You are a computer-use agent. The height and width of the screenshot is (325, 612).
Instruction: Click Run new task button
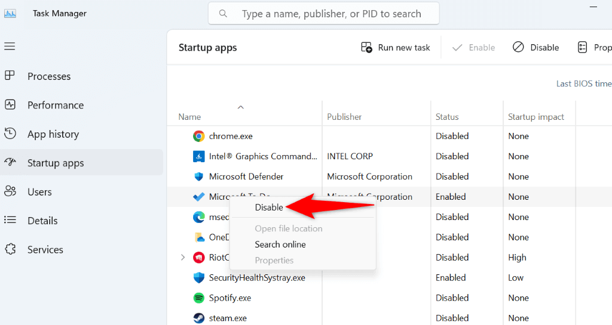click(x=396, y=48)
